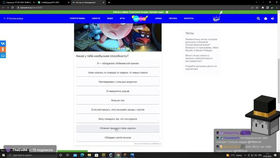Screen dimensions: 280x158
Task: Click the Karusel logo in the header
Action: [140, 18]
